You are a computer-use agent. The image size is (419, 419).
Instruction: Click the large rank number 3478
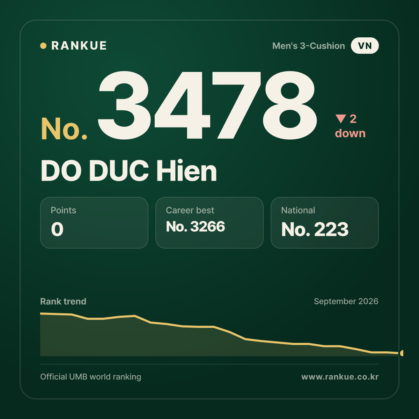207,105
